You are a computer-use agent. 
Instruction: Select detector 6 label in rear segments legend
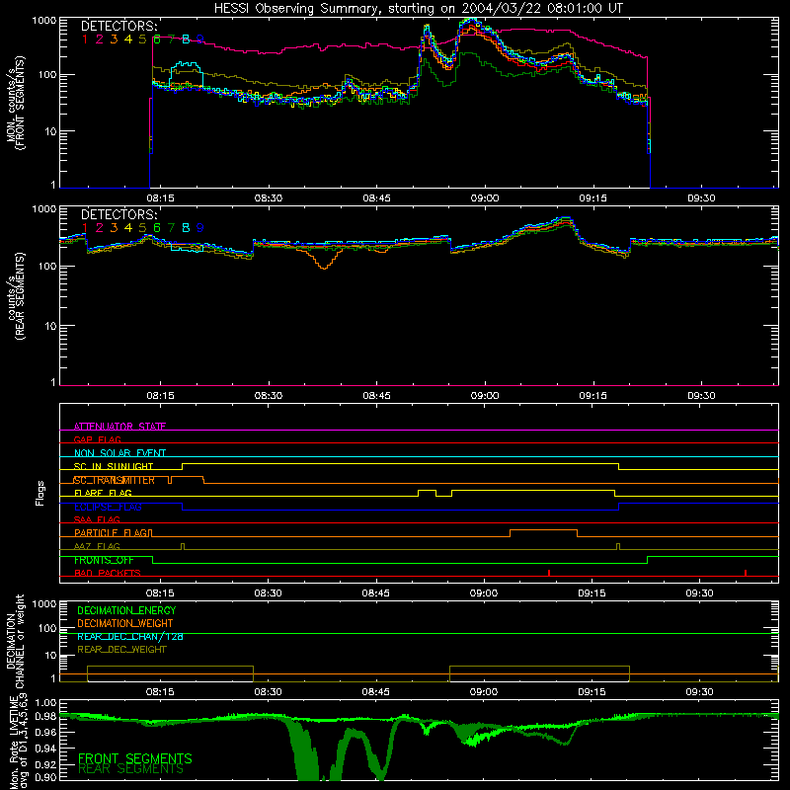tap(157, 228)
